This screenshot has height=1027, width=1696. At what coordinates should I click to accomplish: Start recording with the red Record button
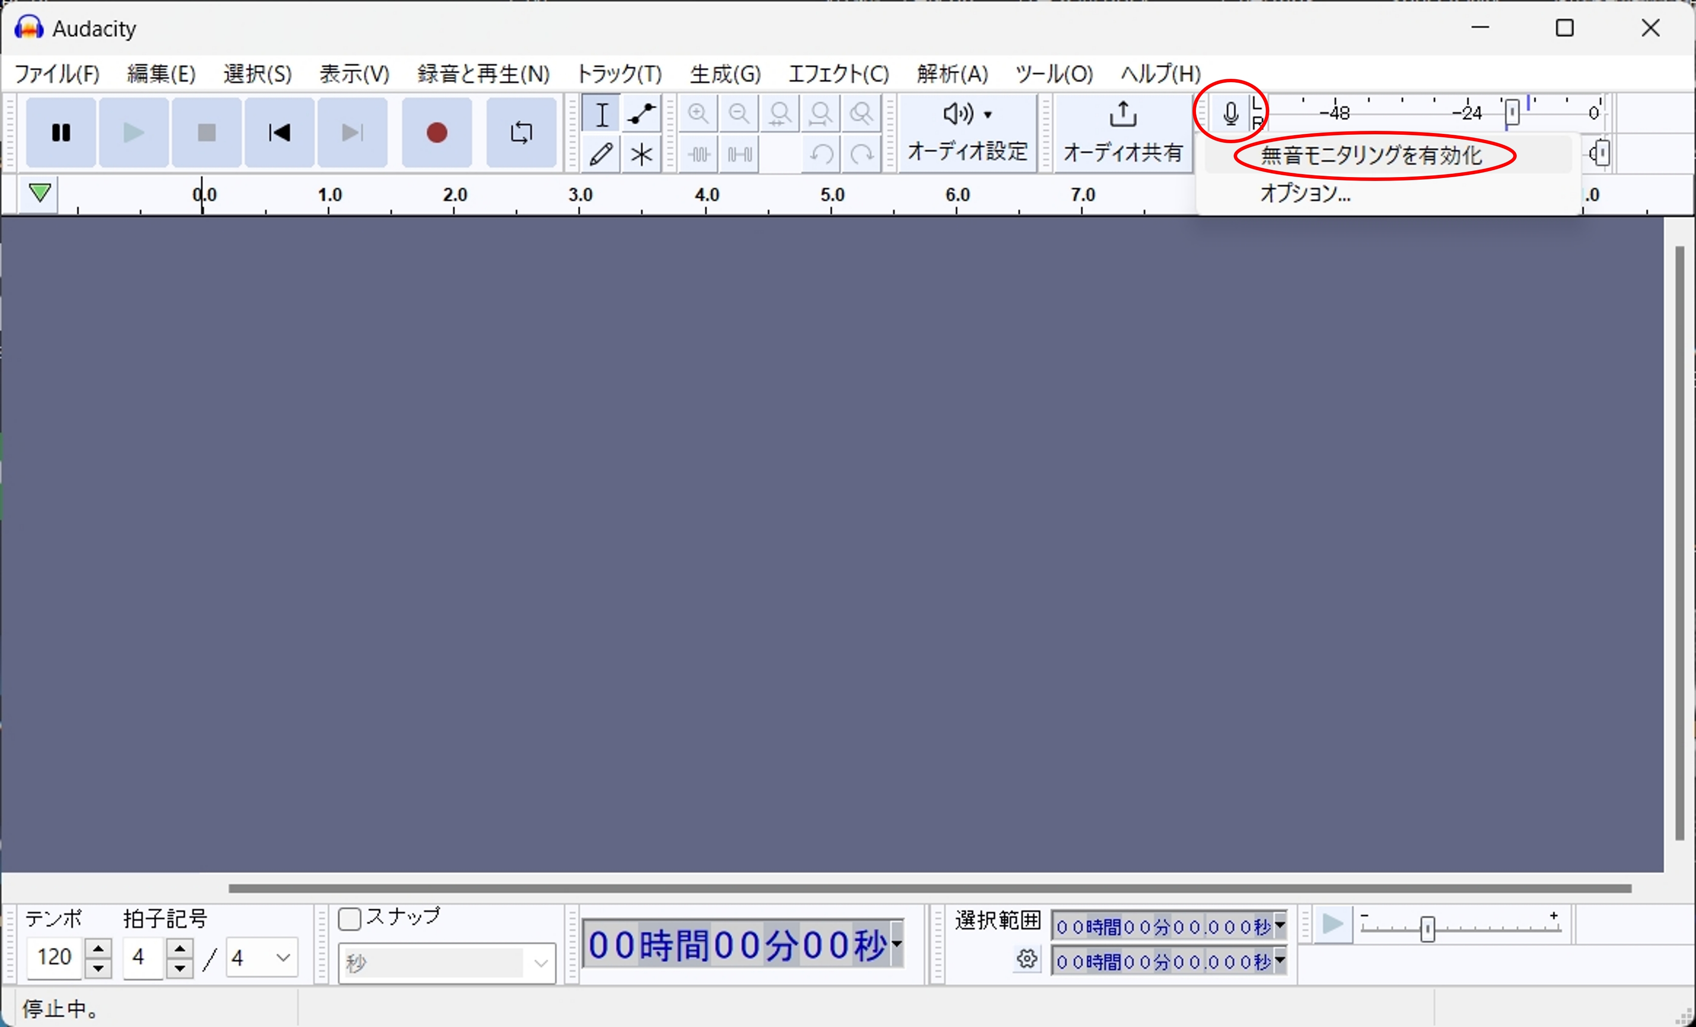click(437, 132)
